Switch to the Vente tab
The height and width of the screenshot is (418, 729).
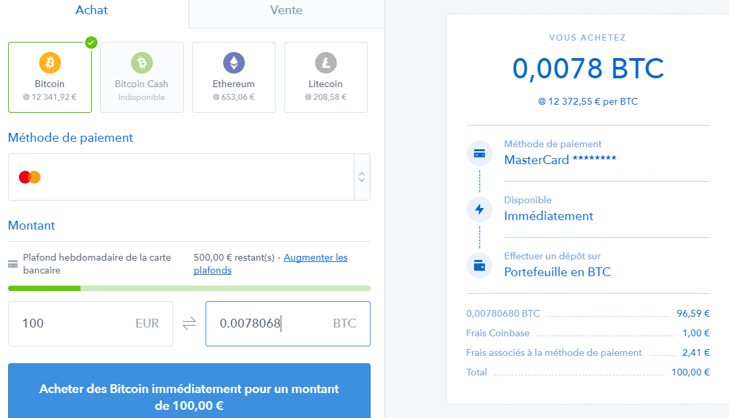pos(287,10)
